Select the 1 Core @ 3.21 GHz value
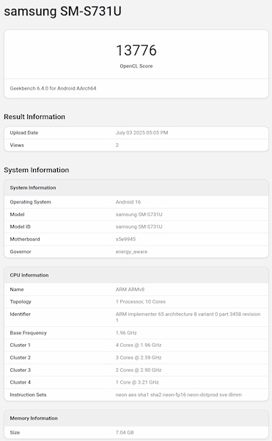This screenshot has width=272, height=441. pyautogui.click(x=137, y=382)
